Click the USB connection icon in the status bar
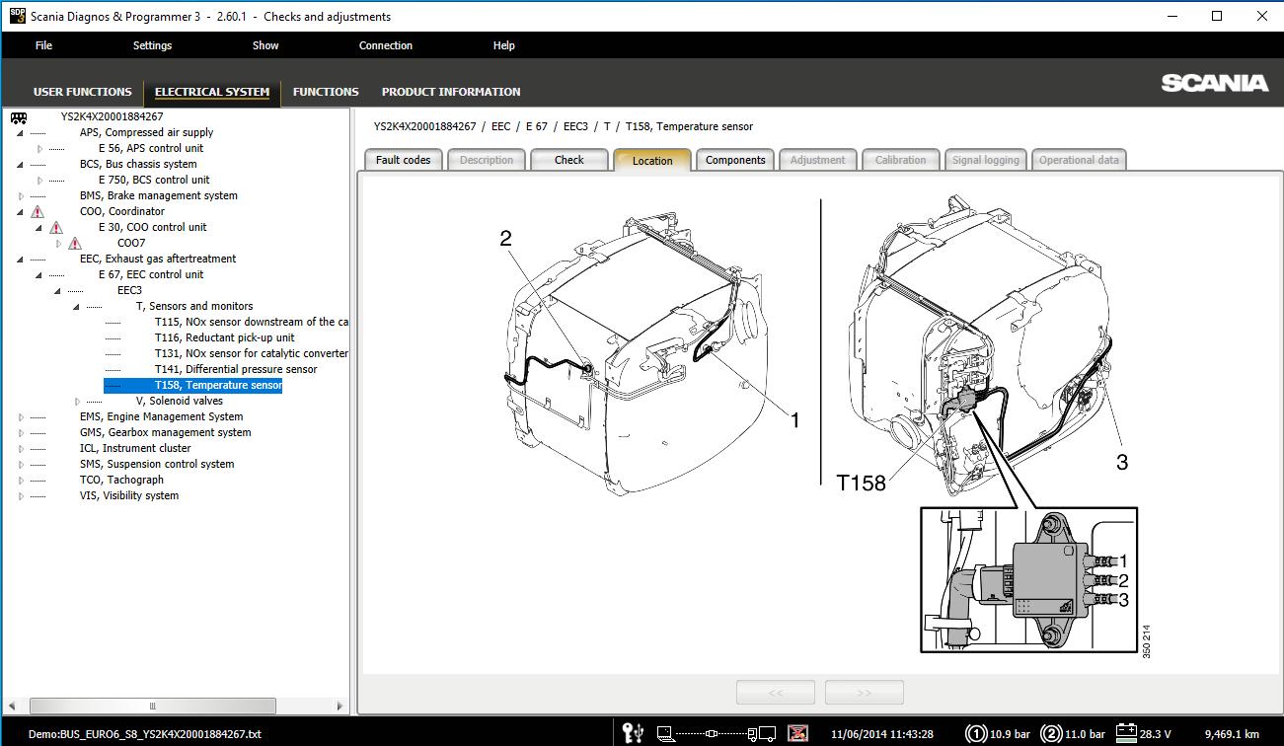 (x=632, y=733)
